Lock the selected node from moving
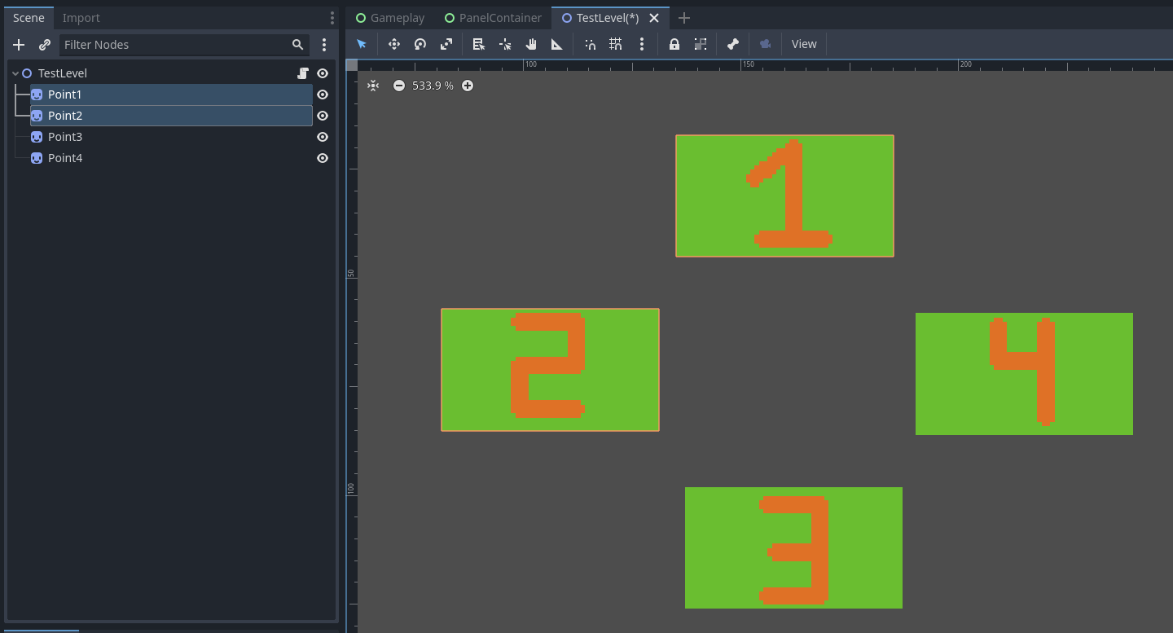The height and width of the screenshot is (633, 1173). coord(674,44)
